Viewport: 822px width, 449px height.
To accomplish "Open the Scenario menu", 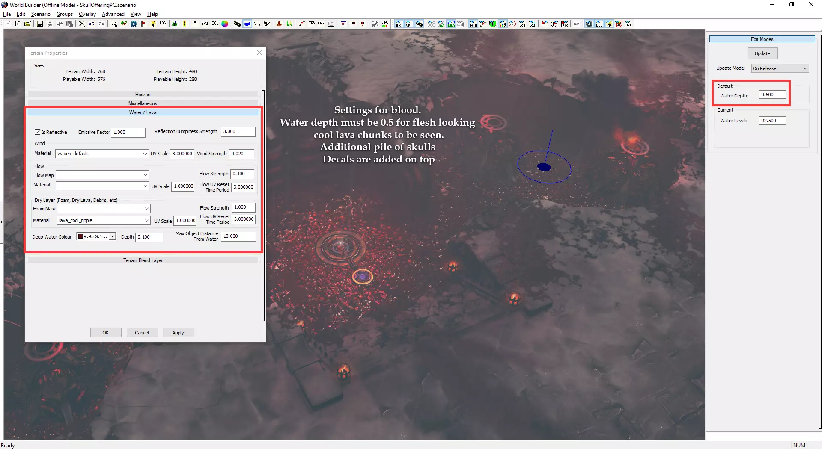I will (41, 14).
